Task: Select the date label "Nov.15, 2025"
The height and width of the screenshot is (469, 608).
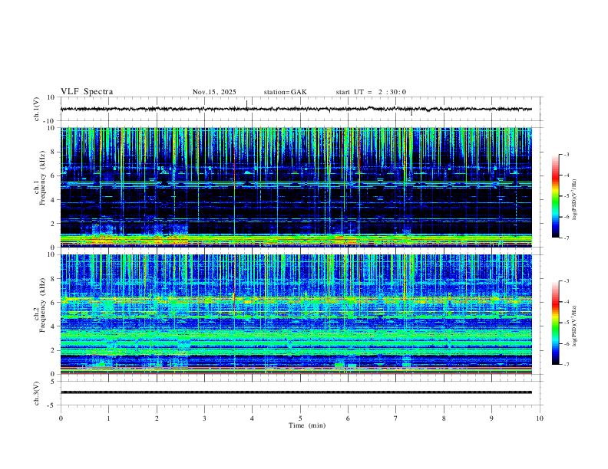Action: [214, 92]
